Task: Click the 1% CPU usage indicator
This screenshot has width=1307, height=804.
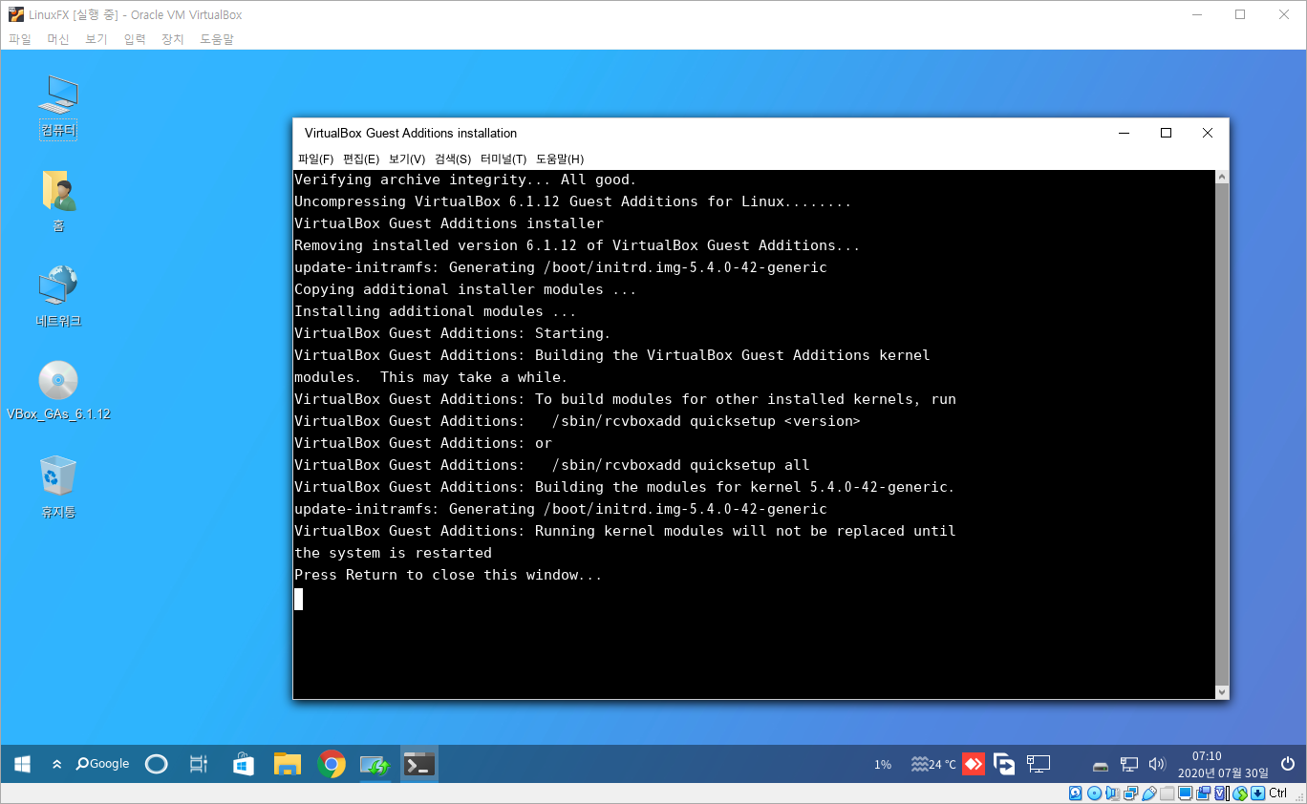Action: pyautogui.click(x=883, y=764)
